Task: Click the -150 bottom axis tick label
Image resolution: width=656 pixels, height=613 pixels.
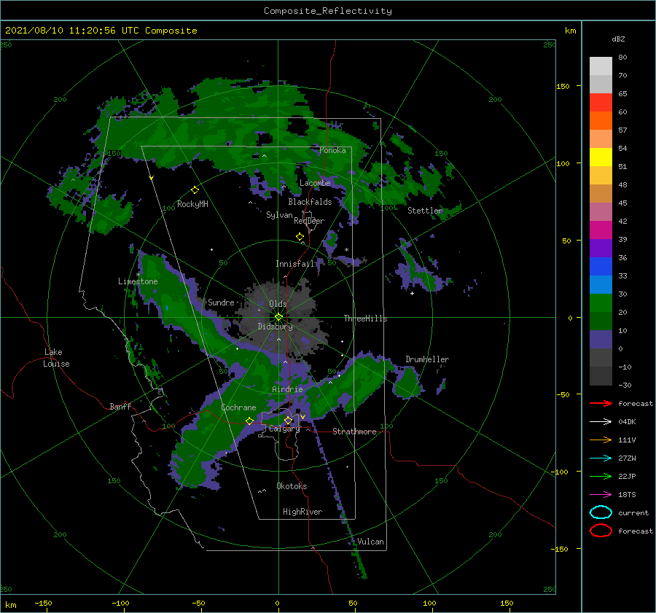Action: [x=43, y=603]
